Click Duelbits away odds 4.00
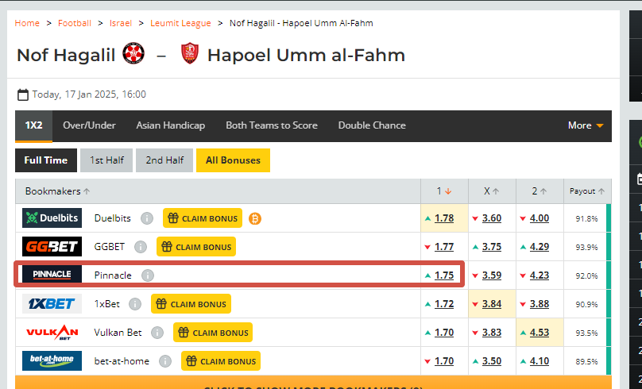The width and height of the screenshot is (642, 389). (x=540, y=218)
